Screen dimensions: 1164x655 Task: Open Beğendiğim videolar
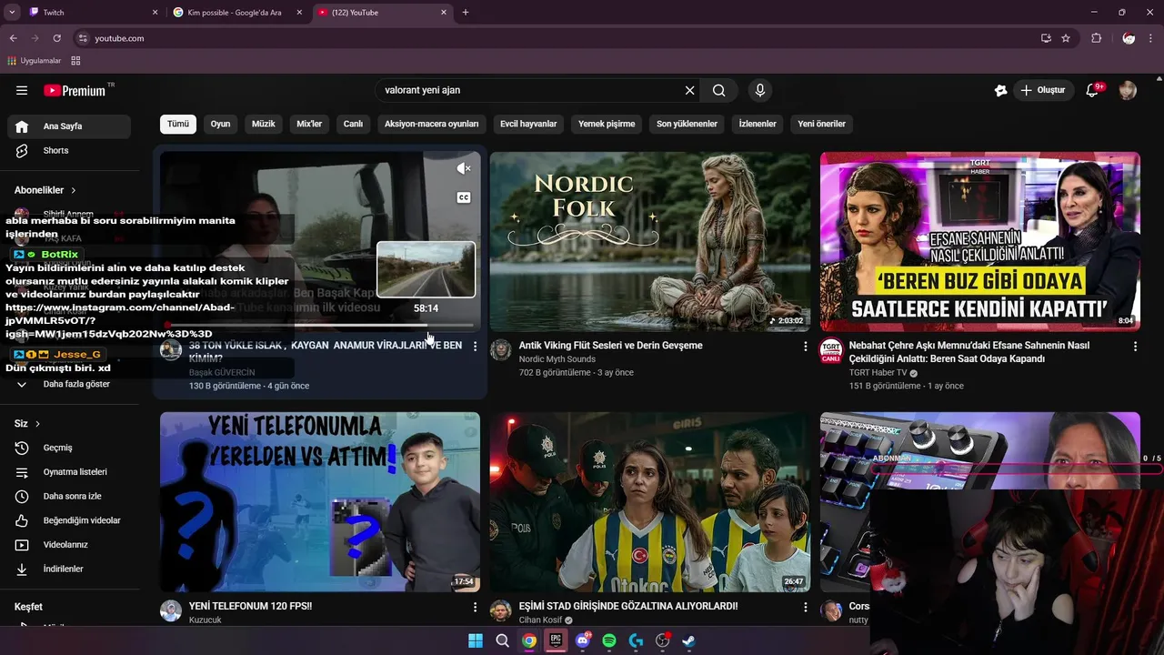[69, 520]
